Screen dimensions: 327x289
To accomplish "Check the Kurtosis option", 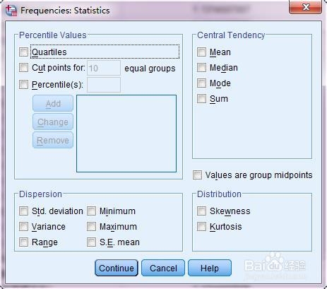I will [201, 227].
